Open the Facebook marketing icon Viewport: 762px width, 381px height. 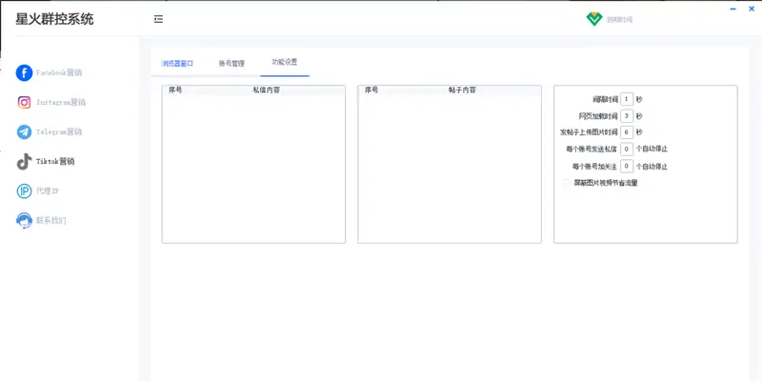(24, 73)
